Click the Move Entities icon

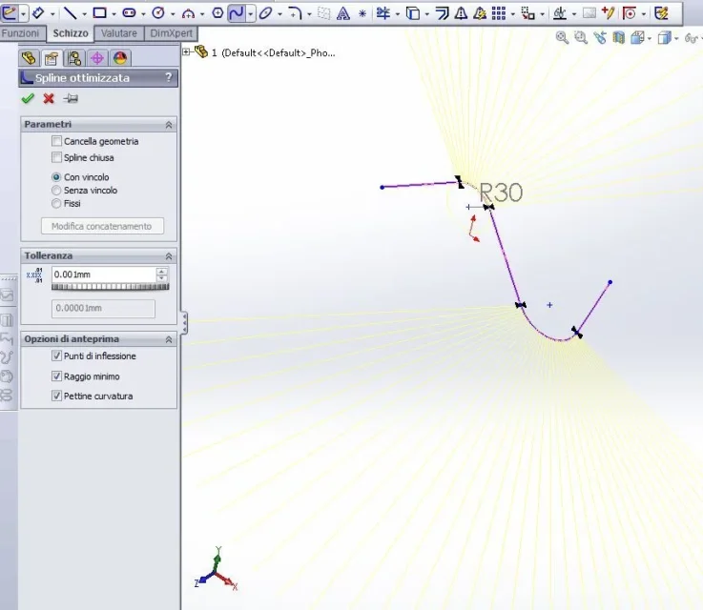click(528, 13)
